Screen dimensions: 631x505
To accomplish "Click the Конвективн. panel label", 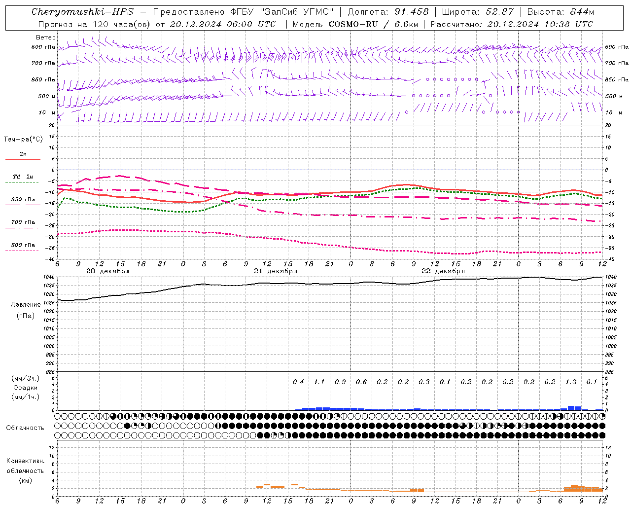I will pos(25,461).
